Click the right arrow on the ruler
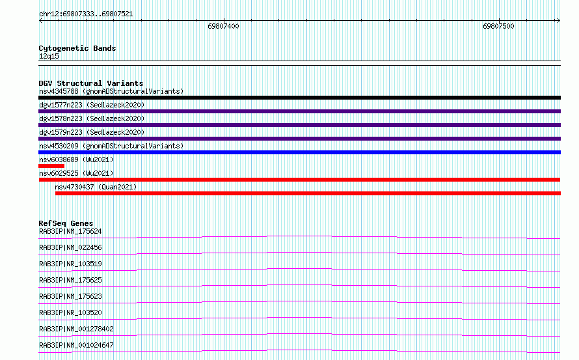Screen dimensions: 579x360 click(558, 20)
